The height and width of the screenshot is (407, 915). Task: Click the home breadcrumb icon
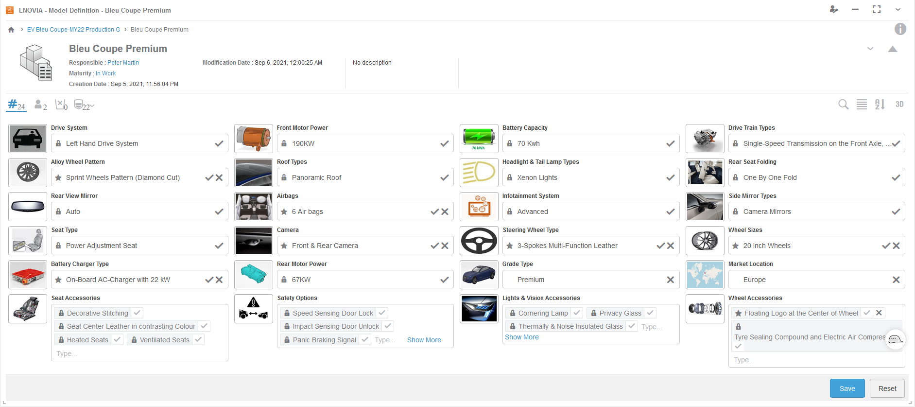tap(11, 30)
